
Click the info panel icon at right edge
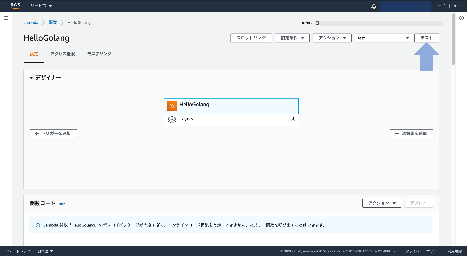coord(462,18)
